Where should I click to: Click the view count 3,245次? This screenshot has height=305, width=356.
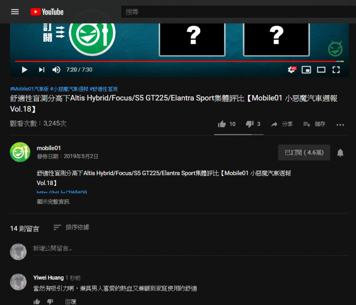coord(38,124)
